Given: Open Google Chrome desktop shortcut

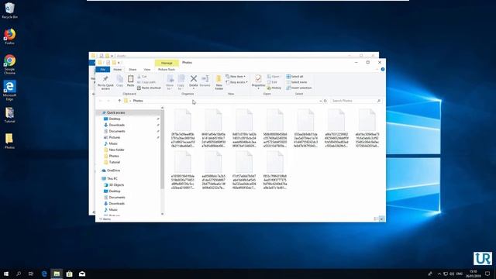Looking at the screenshot, I should point(9,64).
